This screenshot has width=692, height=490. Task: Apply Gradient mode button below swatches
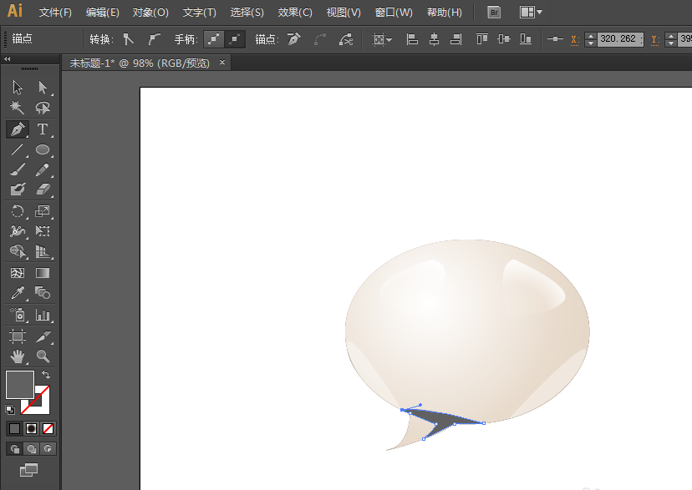[x=31, y=428]
